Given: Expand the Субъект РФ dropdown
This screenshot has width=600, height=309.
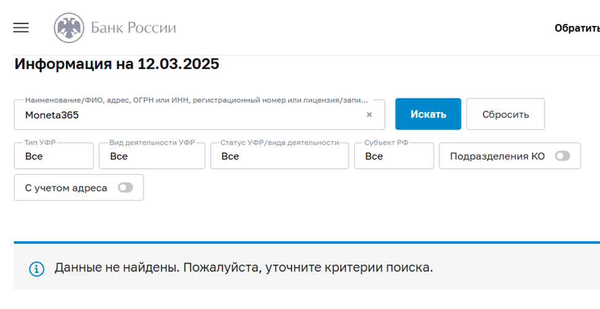Looking at the screenshot, I should tap(394, 156).
